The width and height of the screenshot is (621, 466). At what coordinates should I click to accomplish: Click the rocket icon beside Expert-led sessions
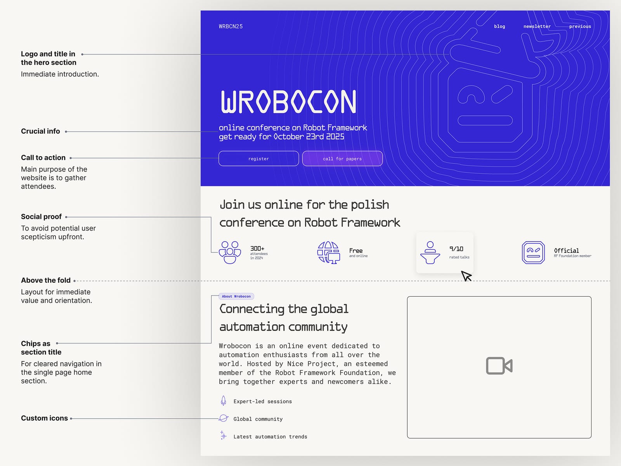click(223, 400)
